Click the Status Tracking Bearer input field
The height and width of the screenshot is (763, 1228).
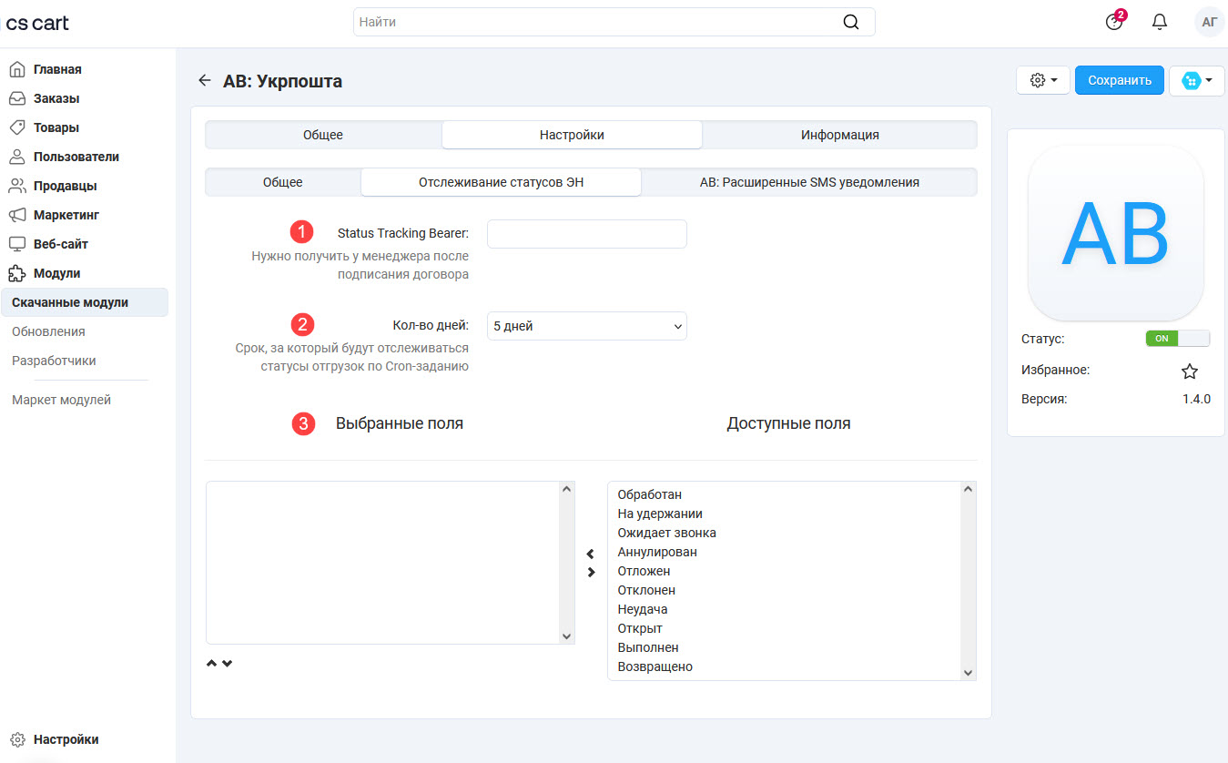pyautogui.click(x=586, y=234)
